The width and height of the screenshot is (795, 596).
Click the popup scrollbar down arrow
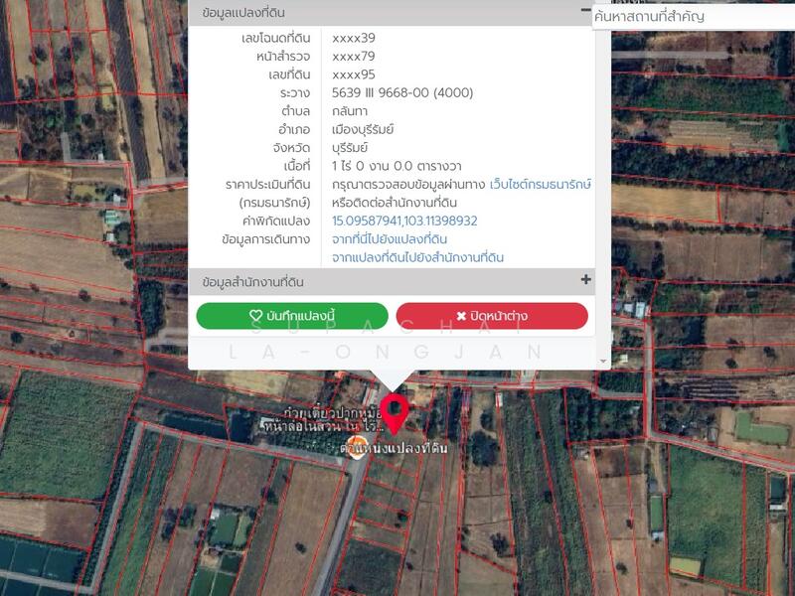pyautogui.click(x=602, y=362)
